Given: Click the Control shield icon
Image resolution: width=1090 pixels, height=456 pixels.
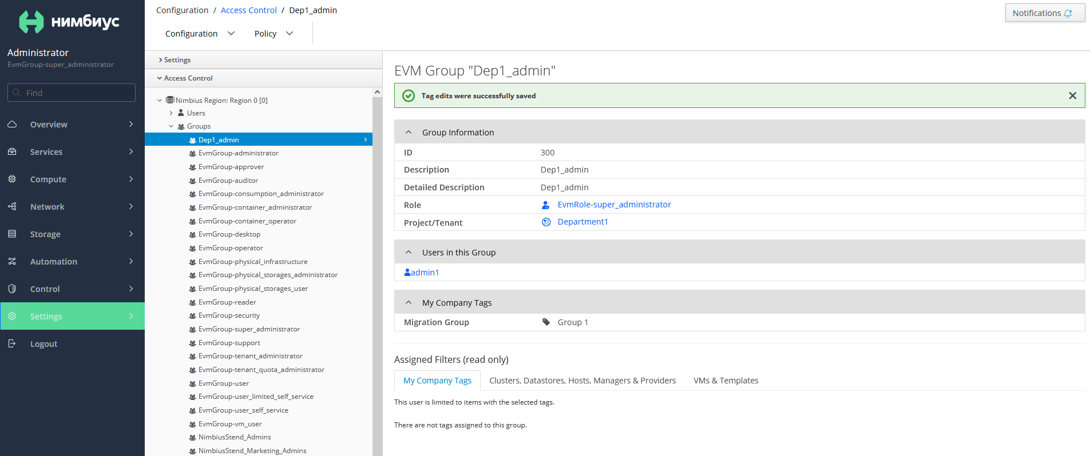Looking at the screenshot, I should click(x=12, y=289).
